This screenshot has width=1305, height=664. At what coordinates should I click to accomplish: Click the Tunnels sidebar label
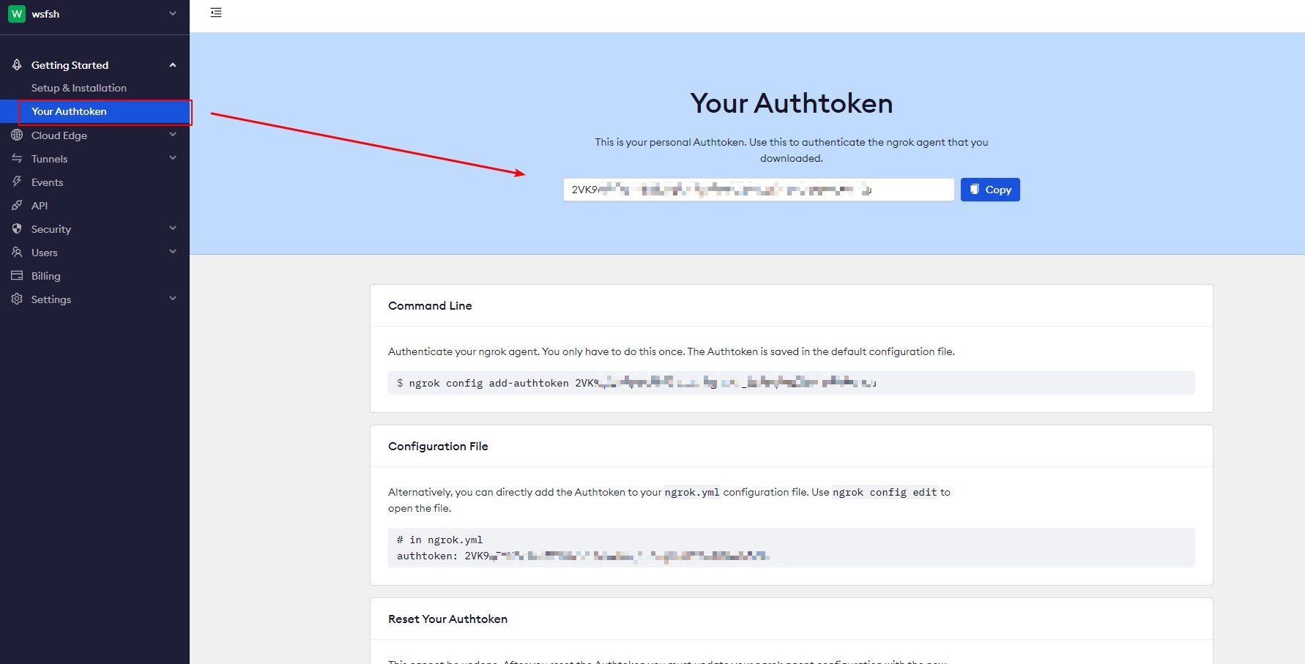(49, 159)
